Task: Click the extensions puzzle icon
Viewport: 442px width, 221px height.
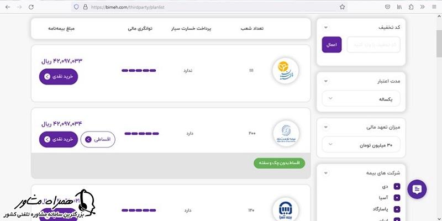Action: (x=411, y=7)
